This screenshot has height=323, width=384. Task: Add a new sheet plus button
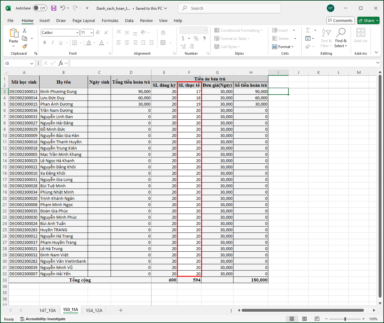point(121,310)
